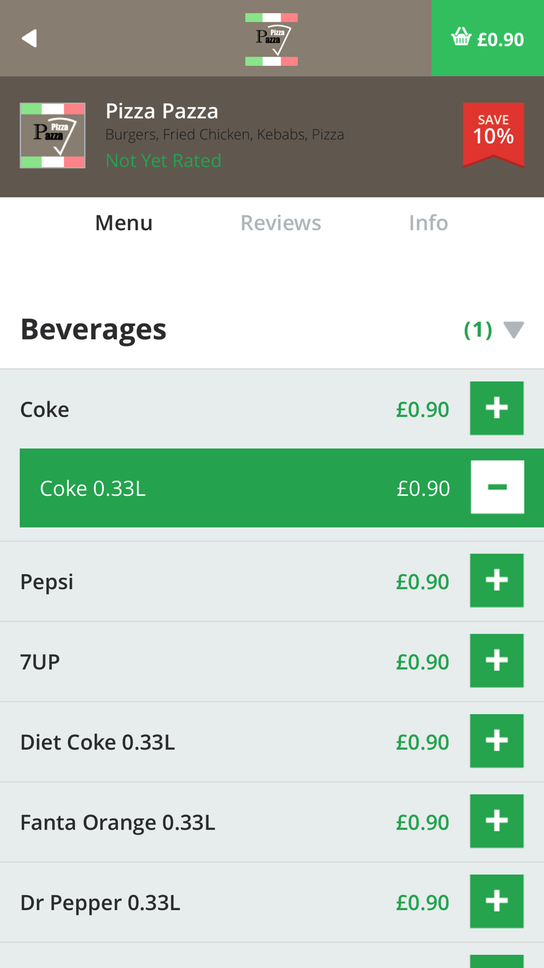This screenshot has height=968, width=544.
Task: Tap the Save 10% offer badge
Action: [x=493, y=134]
